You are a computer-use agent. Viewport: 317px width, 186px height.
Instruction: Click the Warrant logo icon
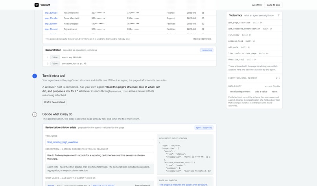pyautogui.click(x=37, y=5)
